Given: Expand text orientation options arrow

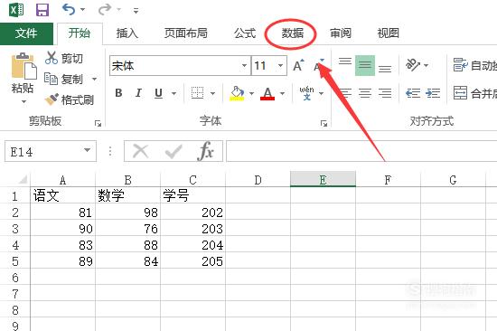Looking at the screenshot, I should [426, 66].
